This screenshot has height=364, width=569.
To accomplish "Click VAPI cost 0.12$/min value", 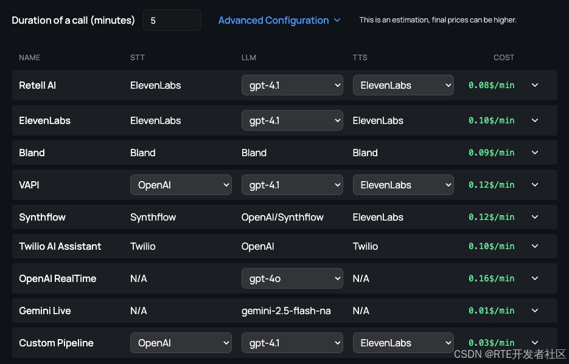I will (491, 185).
